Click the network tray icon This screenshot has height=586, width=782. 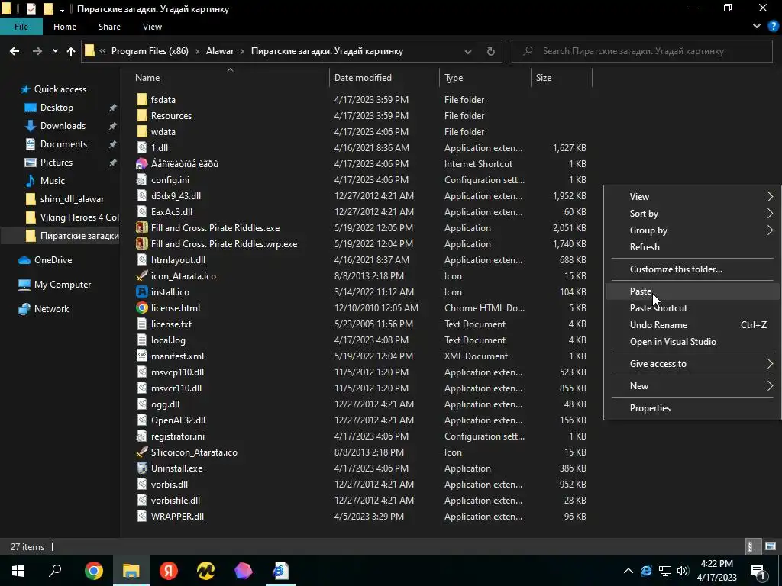pos(665,571)
